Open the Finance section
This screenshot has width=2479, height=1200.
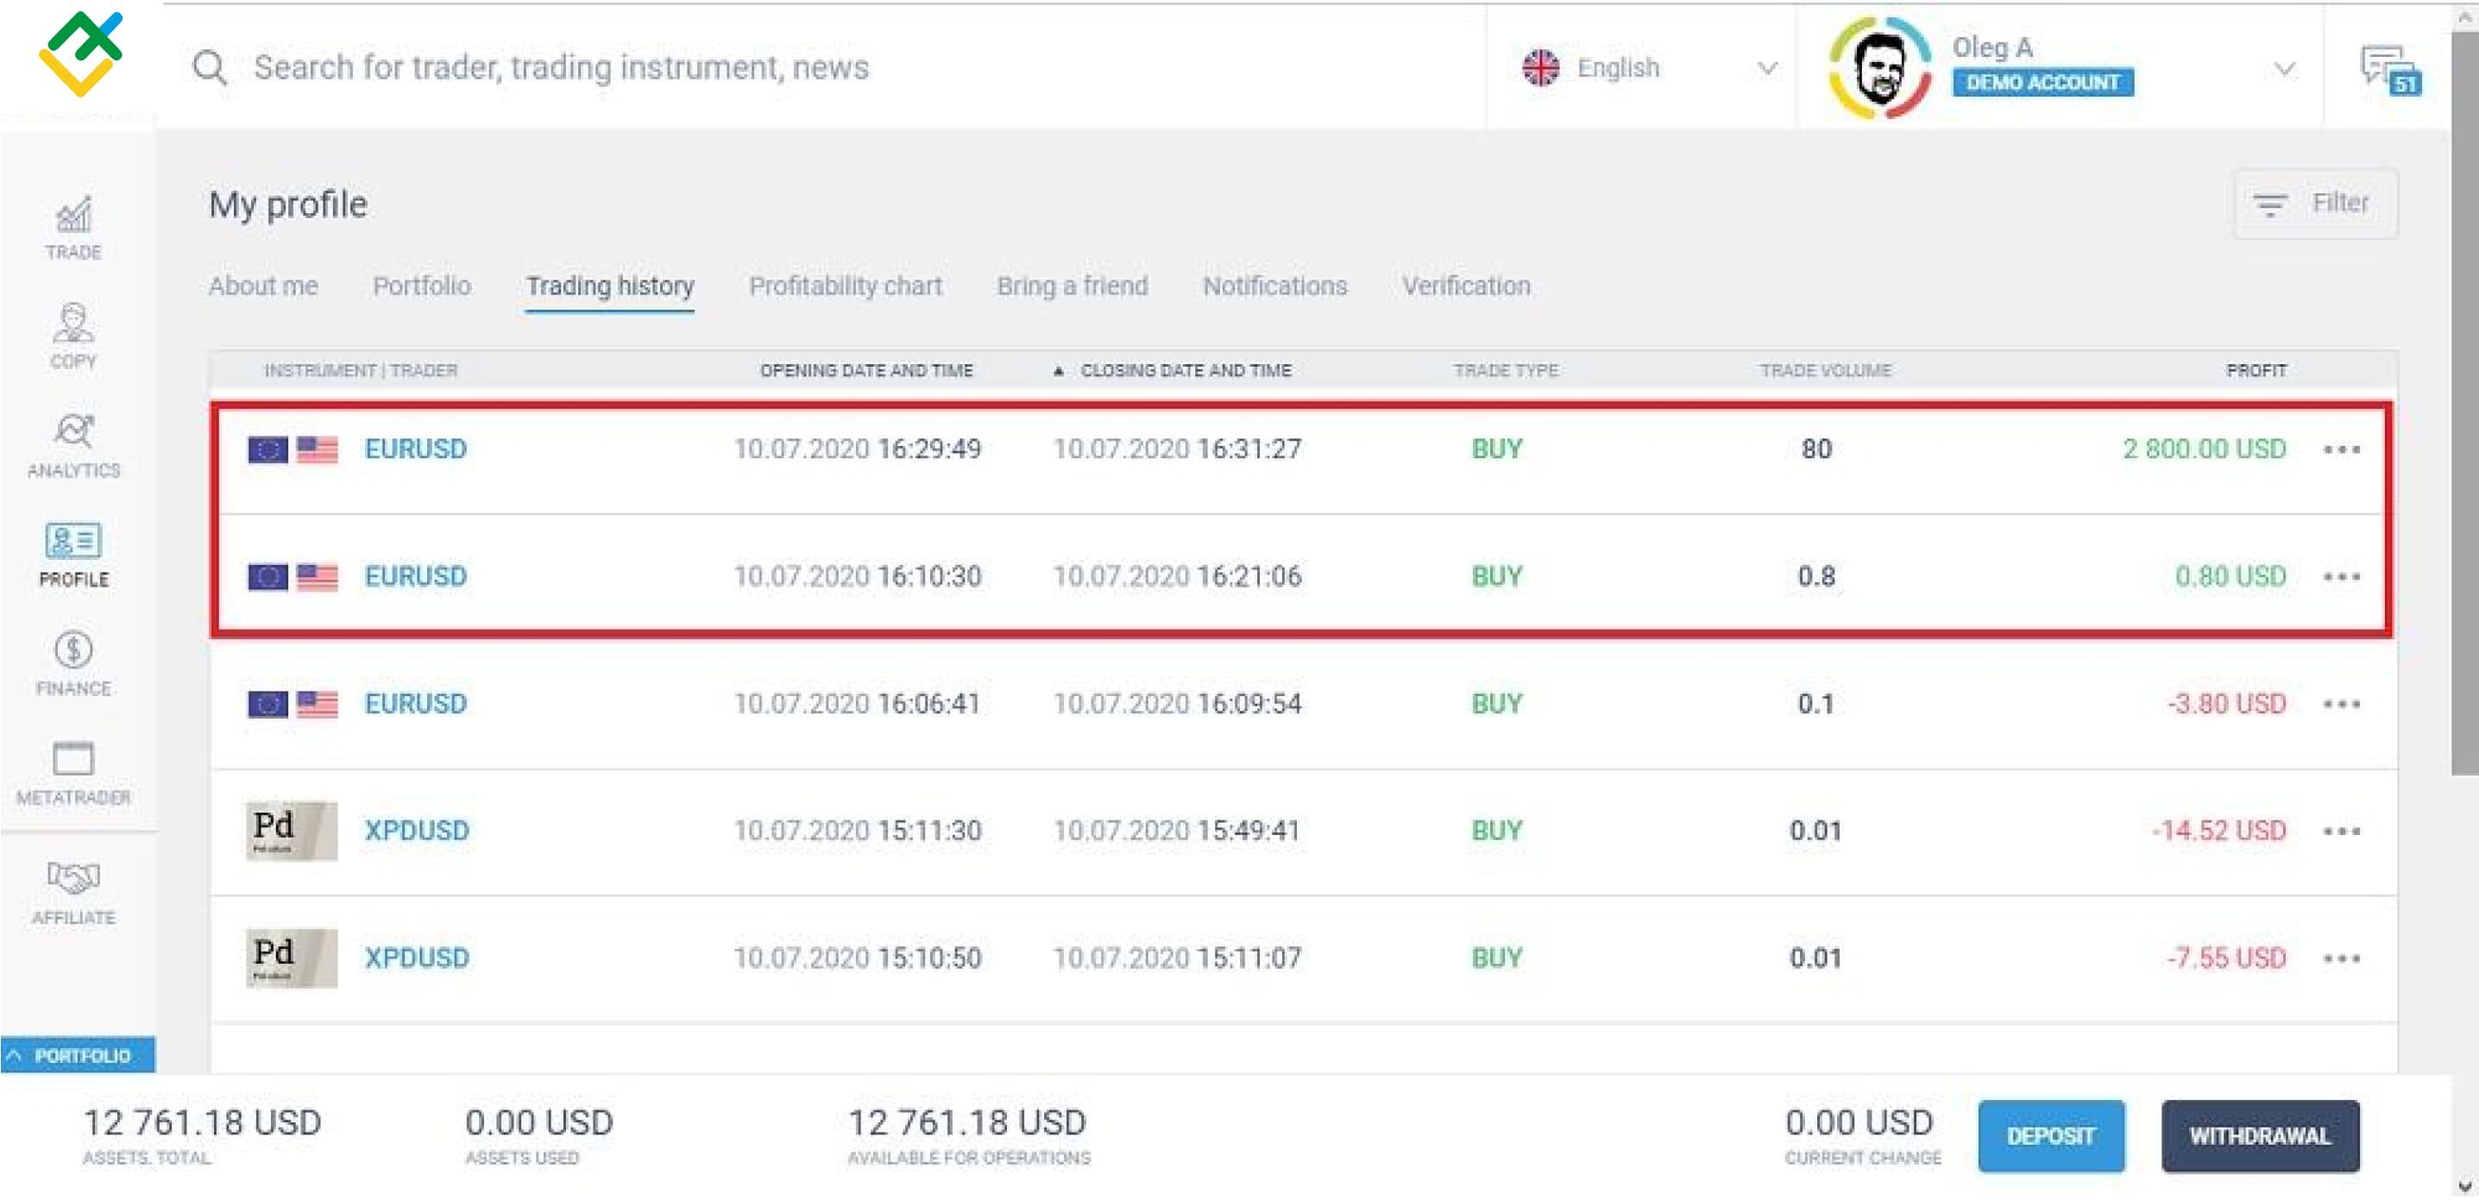73,665
